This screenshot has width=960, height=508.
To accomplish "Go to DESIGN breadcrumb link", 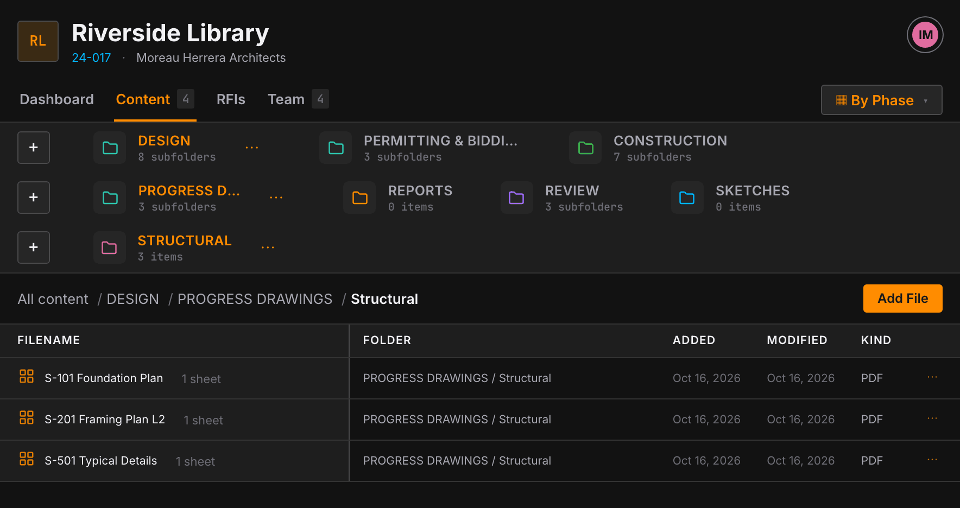I will pos(132,299).
